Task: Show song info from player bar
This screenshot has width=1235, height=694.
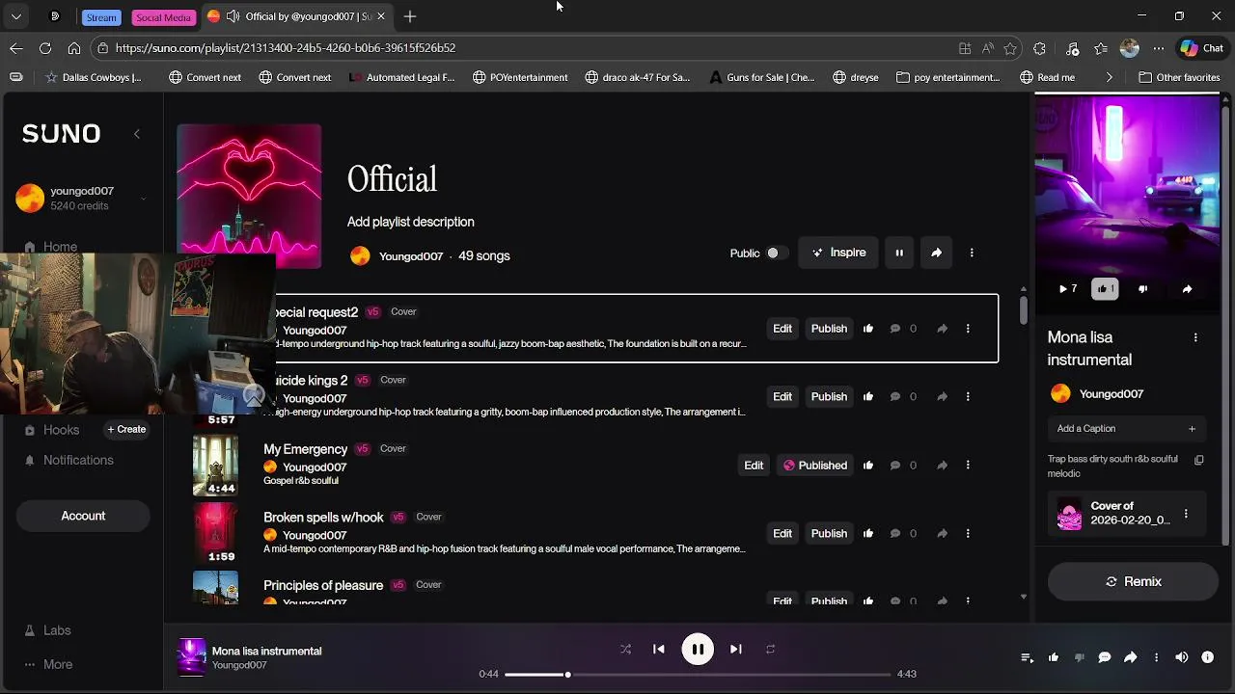Action: 1207,657
